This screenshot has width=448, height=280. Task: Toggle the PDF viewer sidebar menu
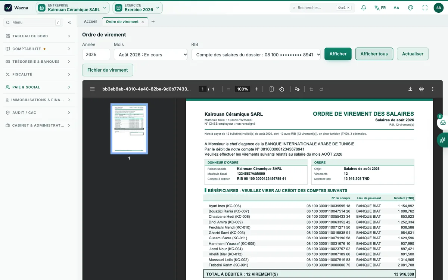(93, 89)
